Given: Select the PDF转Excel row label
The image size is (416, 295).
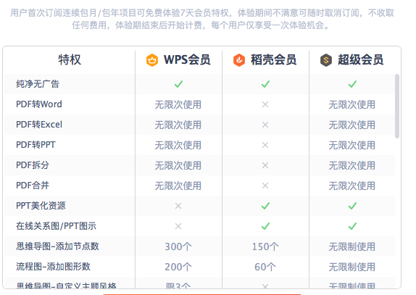Looking at the screenshot, I should (39, 125).
